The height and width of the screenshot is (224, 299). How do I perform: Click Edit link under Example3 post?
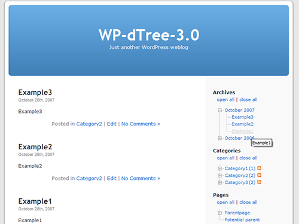click(112, 124)
